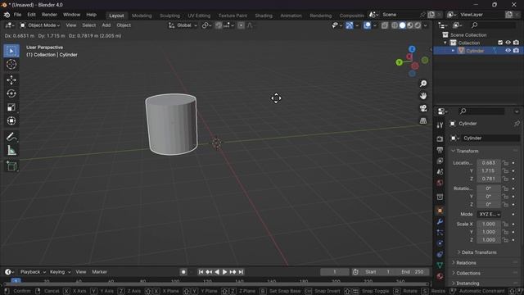The height and width of the screenshot is (295, 524).
Task: Open the Material properties tab
Action: [440, 276]
